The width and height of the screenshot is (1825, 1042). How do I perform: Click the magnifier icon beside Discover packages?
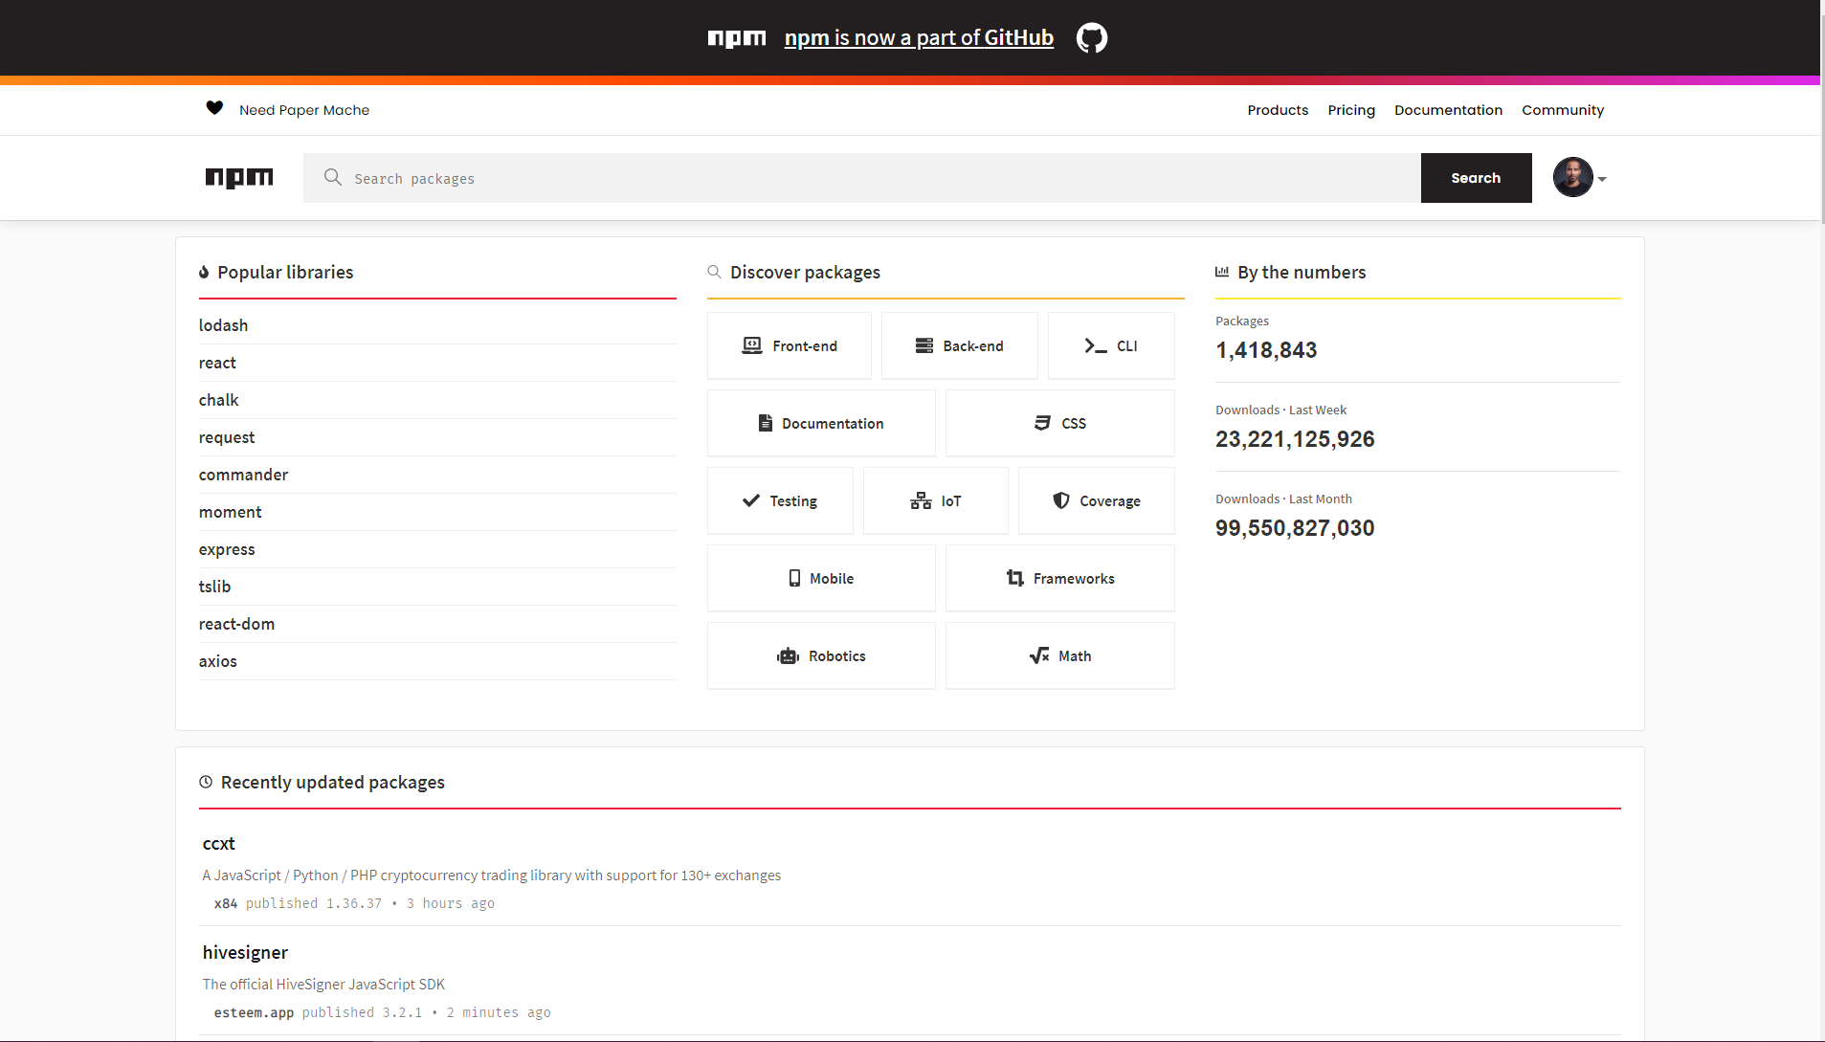click(x=714, y=273)
